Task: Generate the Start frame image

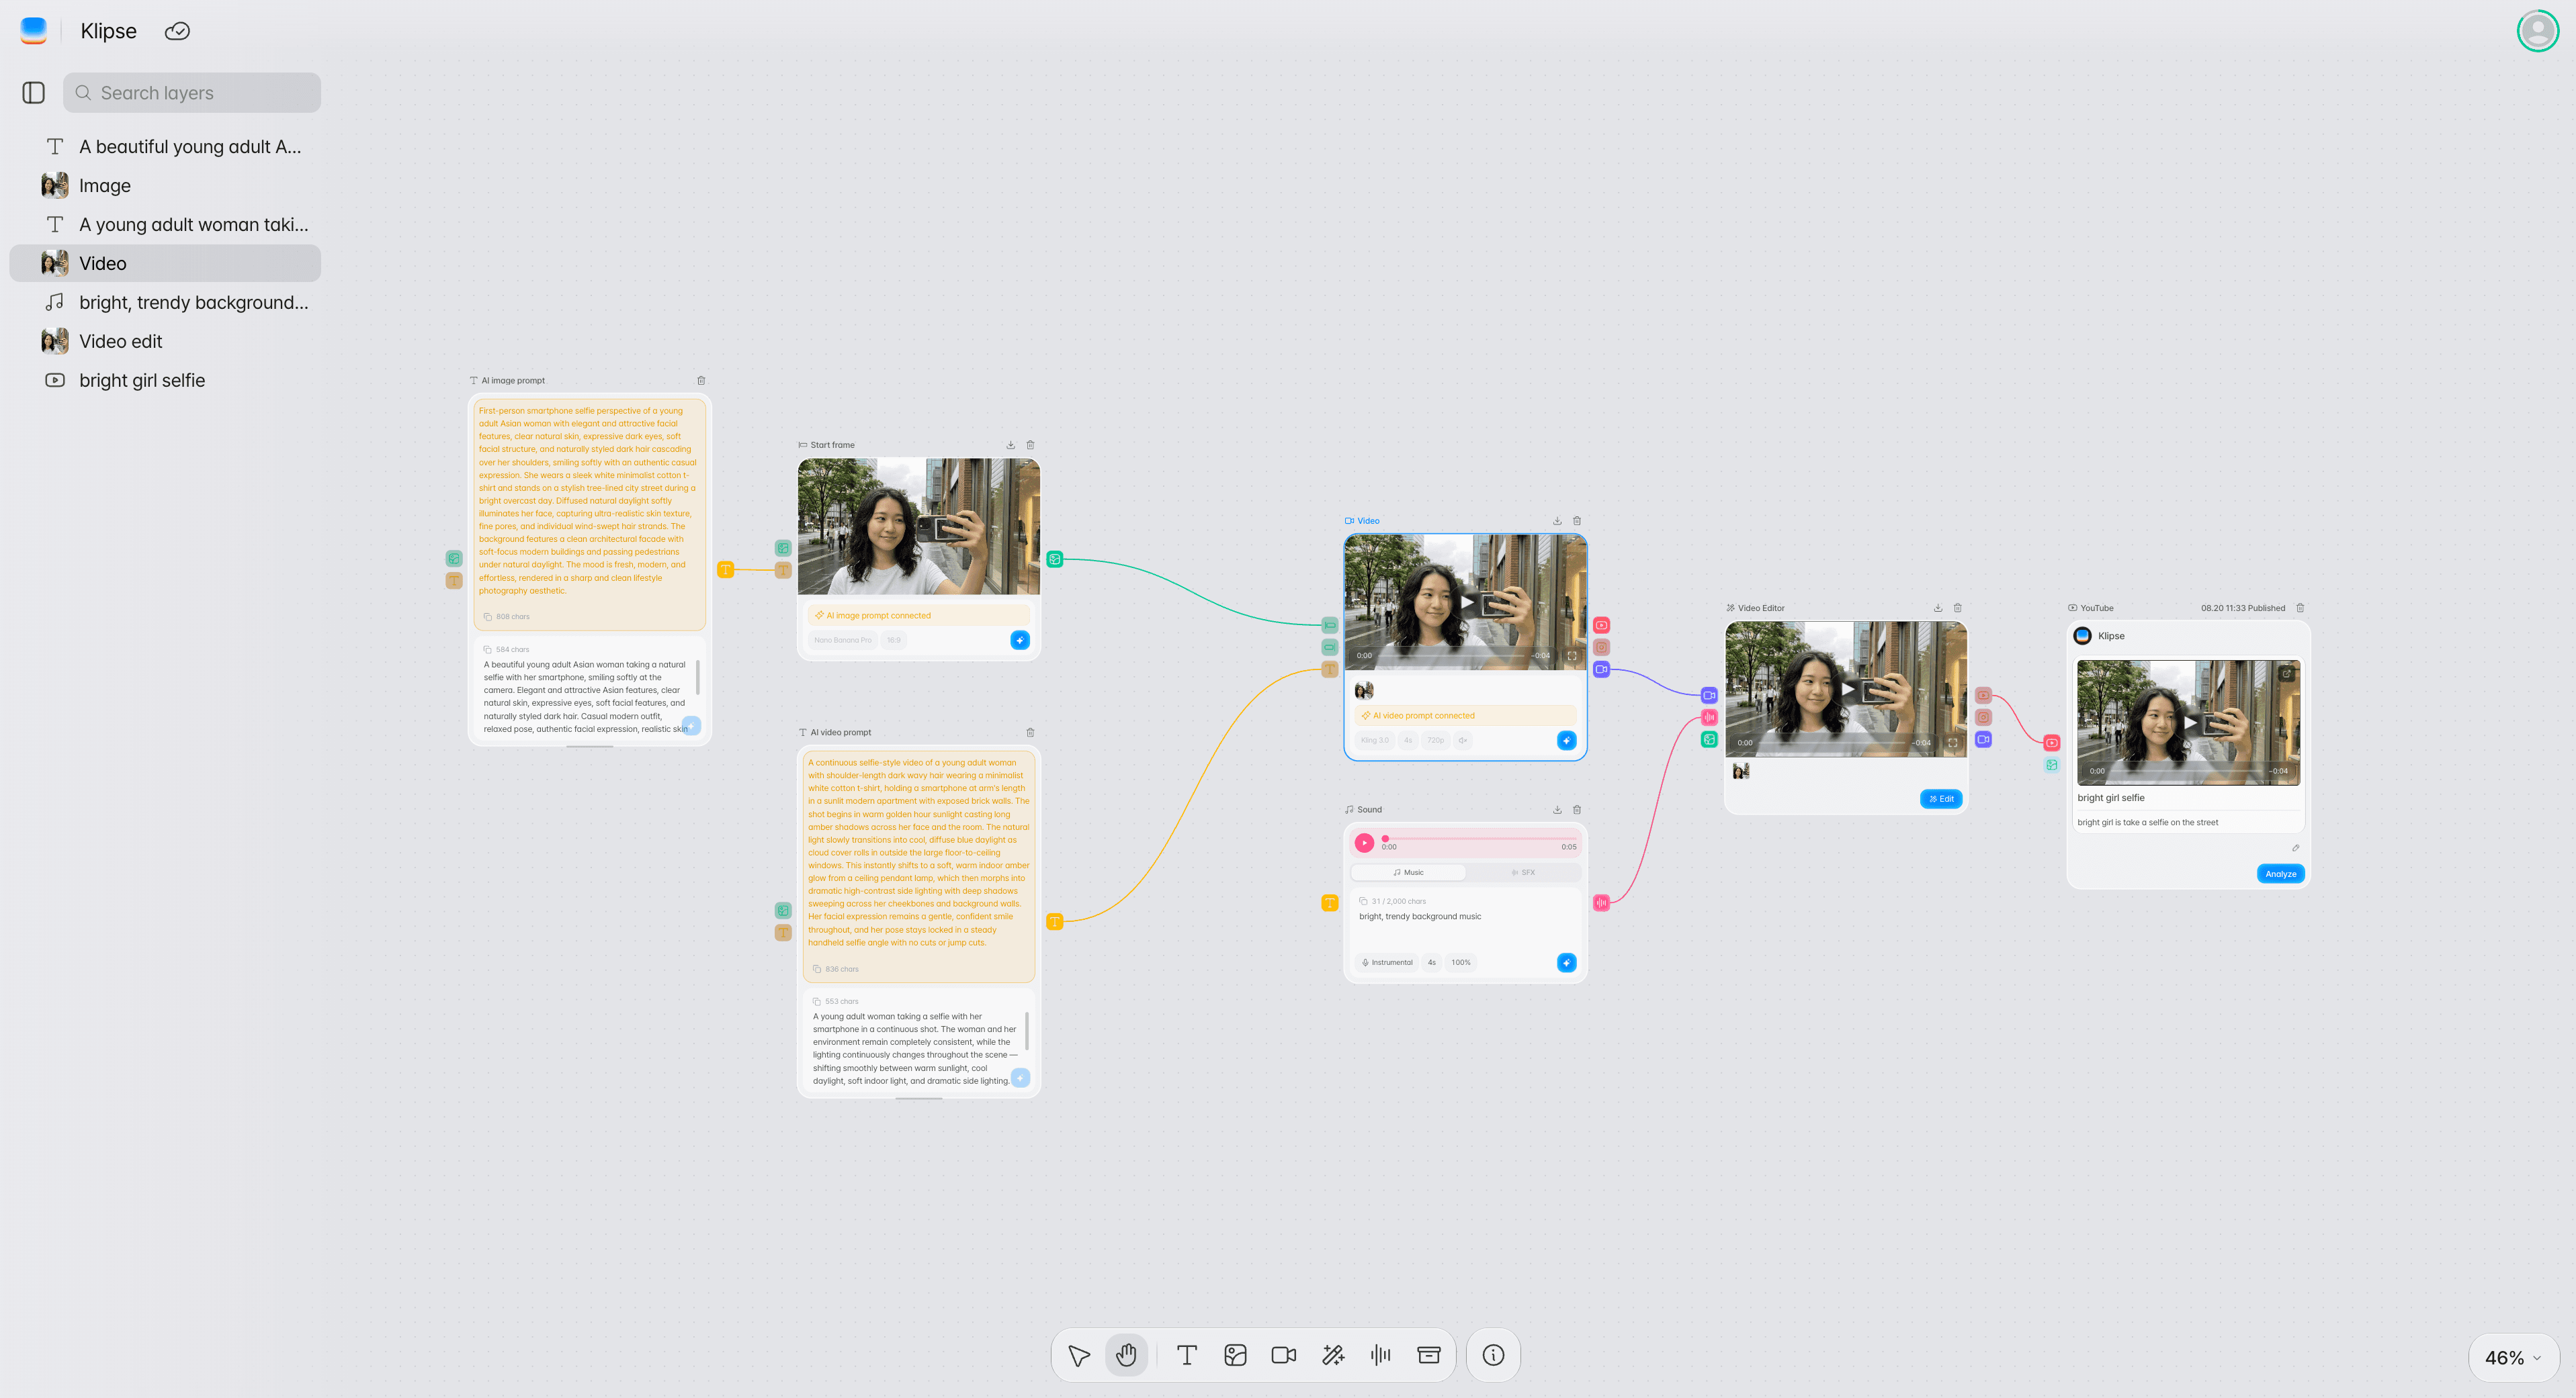Action: tap(1019, 641)
